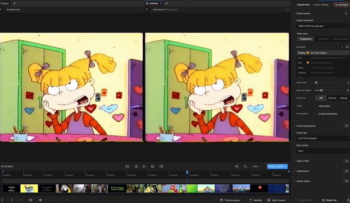This screenshot has height=203, width=350.
Task: Select the Original tab
Action: pyautogui.click(x=4, y=3)
